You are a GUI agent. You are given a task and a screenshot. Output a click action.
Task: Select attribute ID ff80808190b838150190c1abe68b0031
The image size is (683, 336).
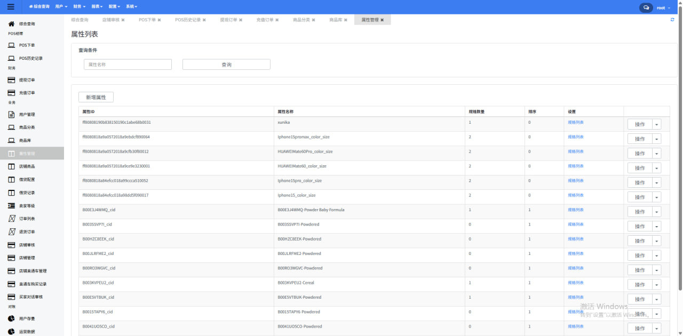116,122
